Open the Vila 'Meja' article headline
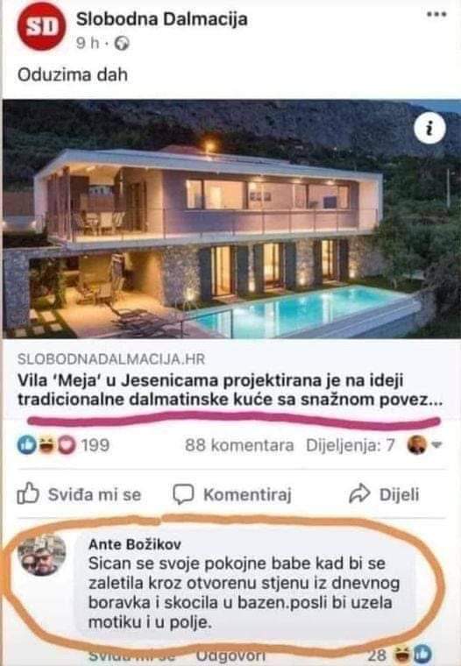Image resolution: width=461 pixels, height=666 pixels. [x=230, y=389]
